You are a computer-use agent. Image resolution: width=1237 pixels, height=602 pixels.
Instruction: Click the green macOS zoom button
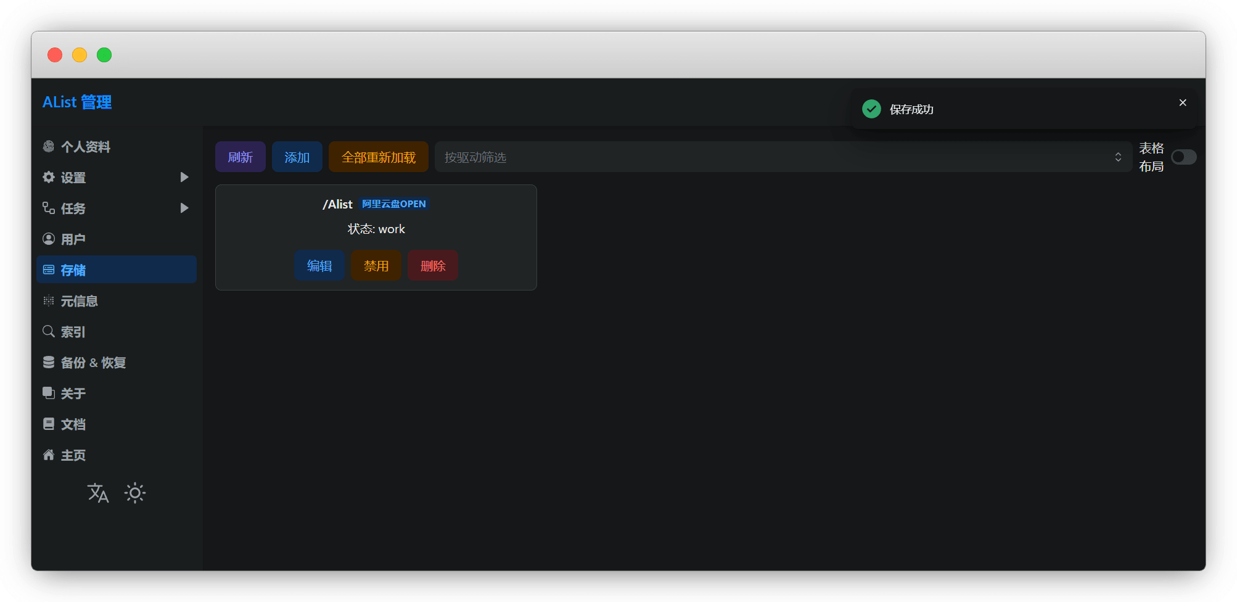(x=104, y=55)
